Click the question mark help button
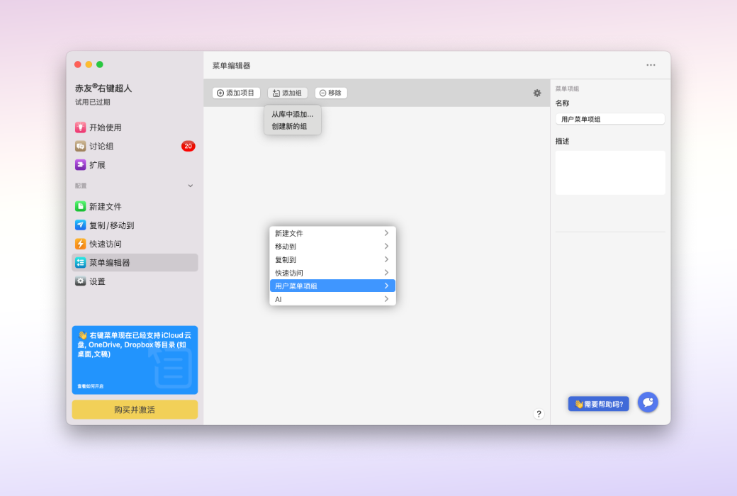The image size is (737, 496). click(x=539, y=414)
